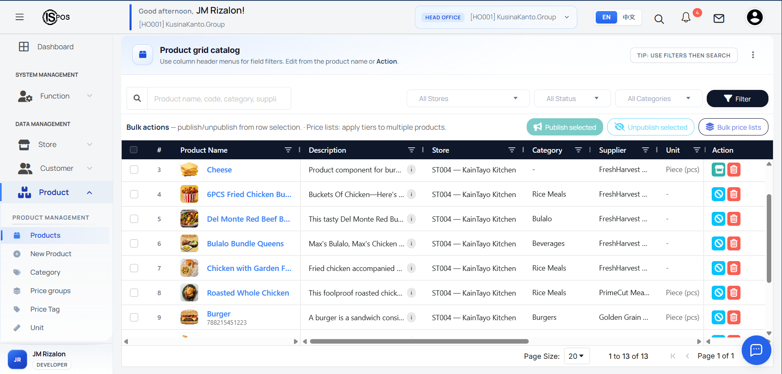This screenshot has height=374, width=782.
Task: Change the page size dropdown
Action: click(x=576, y=356)
